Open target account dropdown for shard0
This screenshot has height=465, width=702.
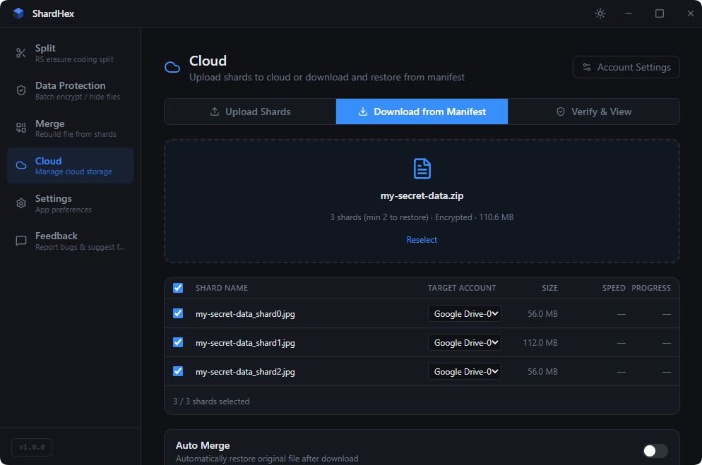[464, 313]
